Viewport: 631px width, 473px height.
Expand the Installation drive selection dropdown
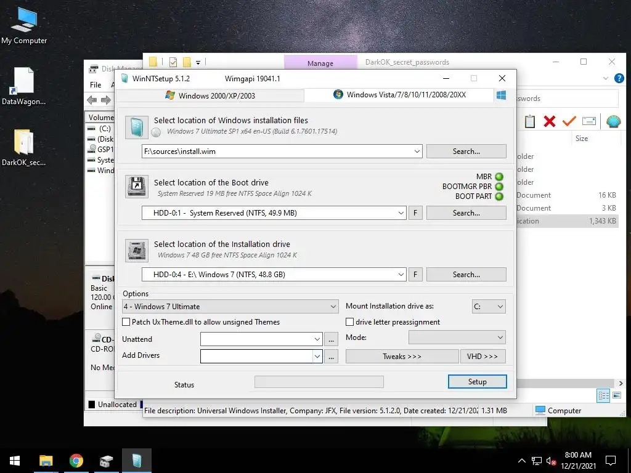coord(401,274)
